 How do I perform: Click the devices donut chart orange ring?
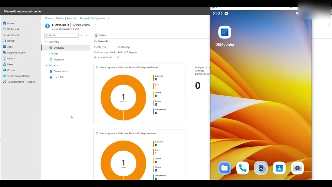click(105, 97)
